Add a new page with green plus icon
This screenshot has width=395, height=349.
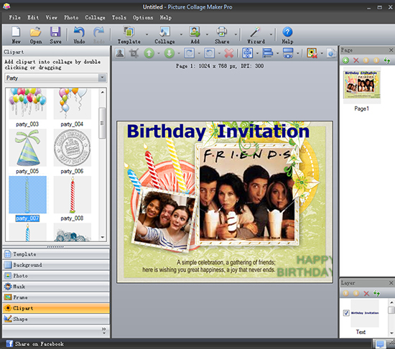[x=345, y=60]
